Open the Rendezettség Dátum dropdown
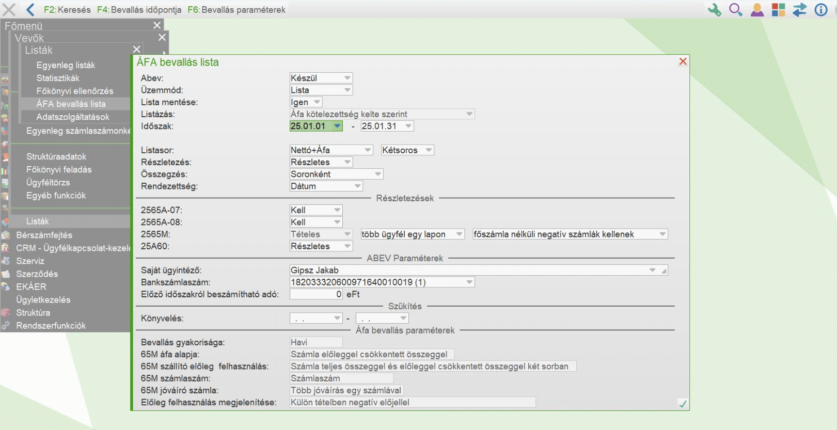The width and height of the screenshot is (837, 430). coord(357,186)
